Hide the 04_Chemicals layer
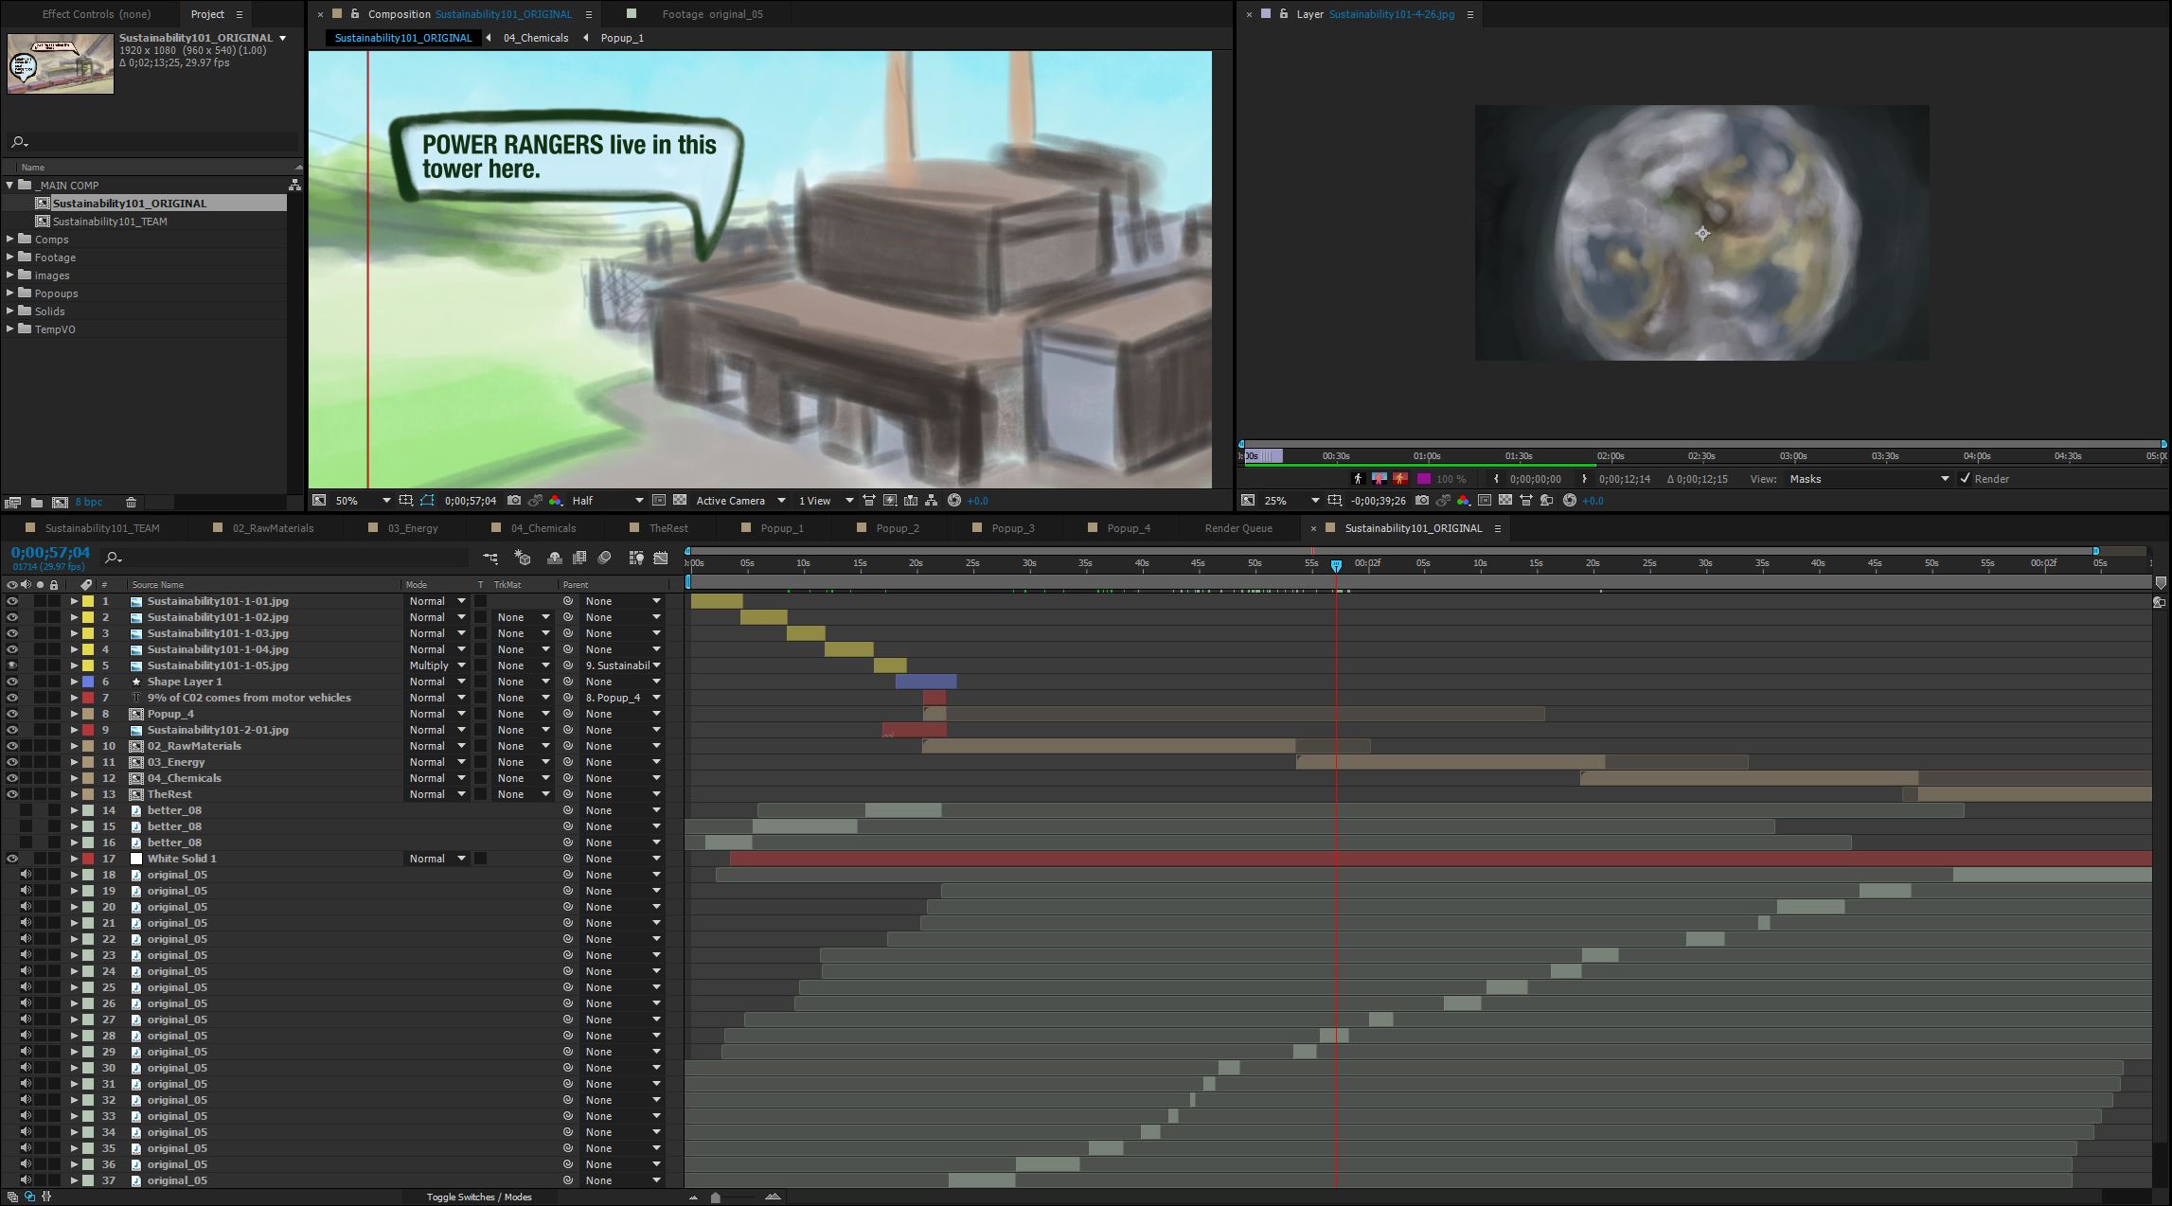Viewport: 2172px width, 1206px height. click(x=12, y=778)
